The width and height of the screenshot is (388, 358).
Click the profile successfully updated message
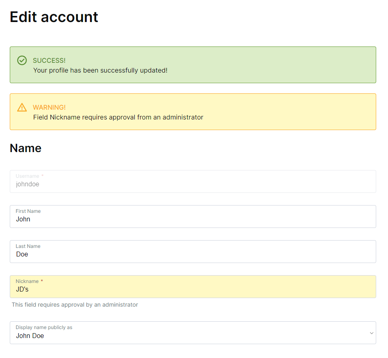point(100,71)
